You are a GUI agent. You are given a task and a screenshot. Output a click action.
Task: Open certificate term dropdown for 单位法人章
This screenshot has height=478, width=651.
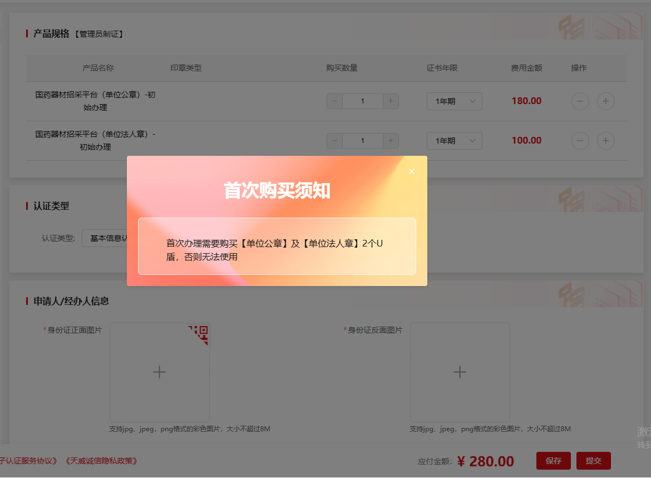pyautogui.click(x=454, y=141)
